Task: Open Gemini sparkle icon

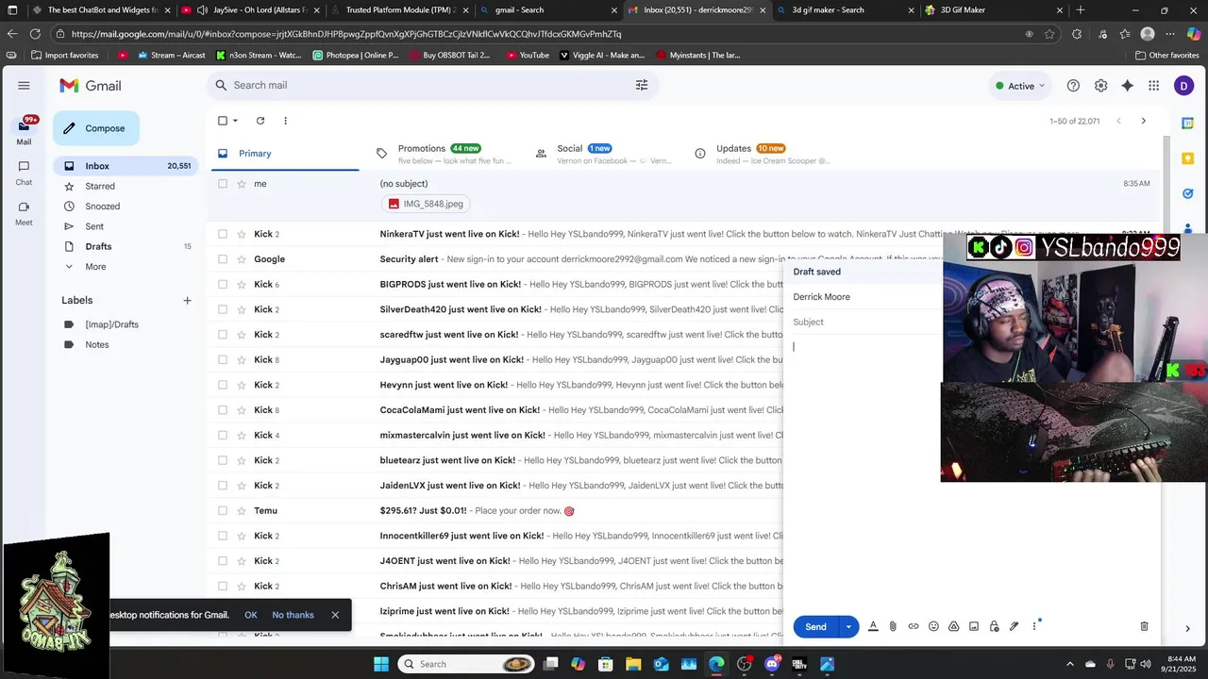Action: 1127,86
